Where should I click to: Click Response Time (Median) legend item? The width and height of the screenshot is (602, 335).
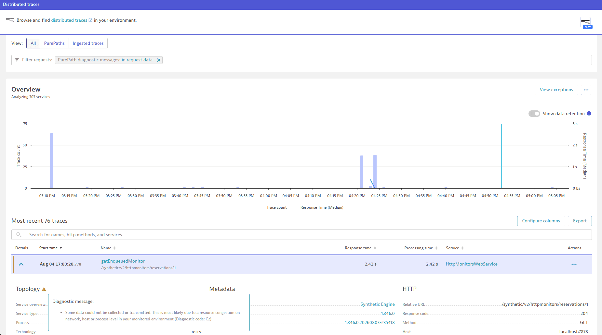[x=322, y=207]
